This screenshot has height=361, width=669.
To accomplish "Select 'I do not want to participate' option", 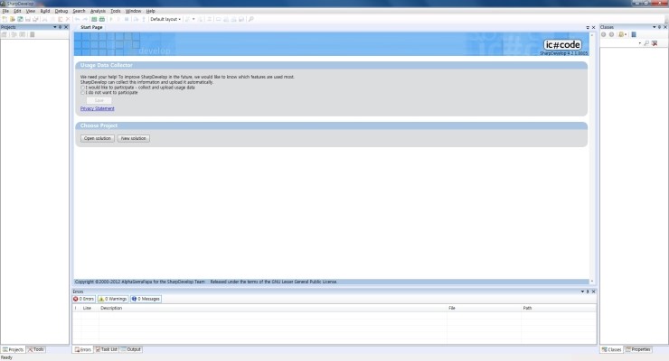I will pyautogui.click(x=83, y=93).
